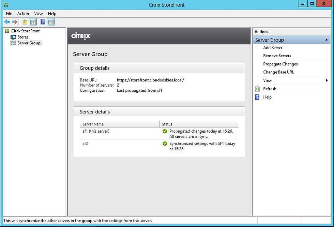Minimize the Citrix StoreFront window
The image size is (334, 227).
[303, 4]
